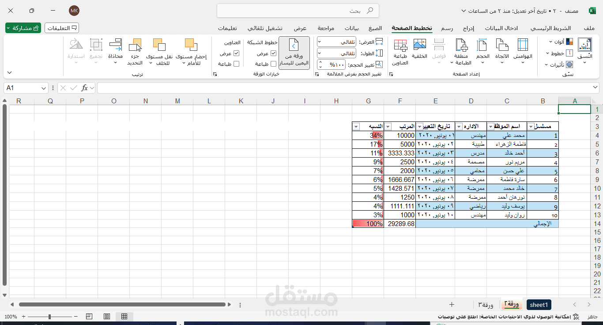Enable Headings Print (طباعة) checkbox
Viewport: 603px width, 325px height.
coord(236,64)
